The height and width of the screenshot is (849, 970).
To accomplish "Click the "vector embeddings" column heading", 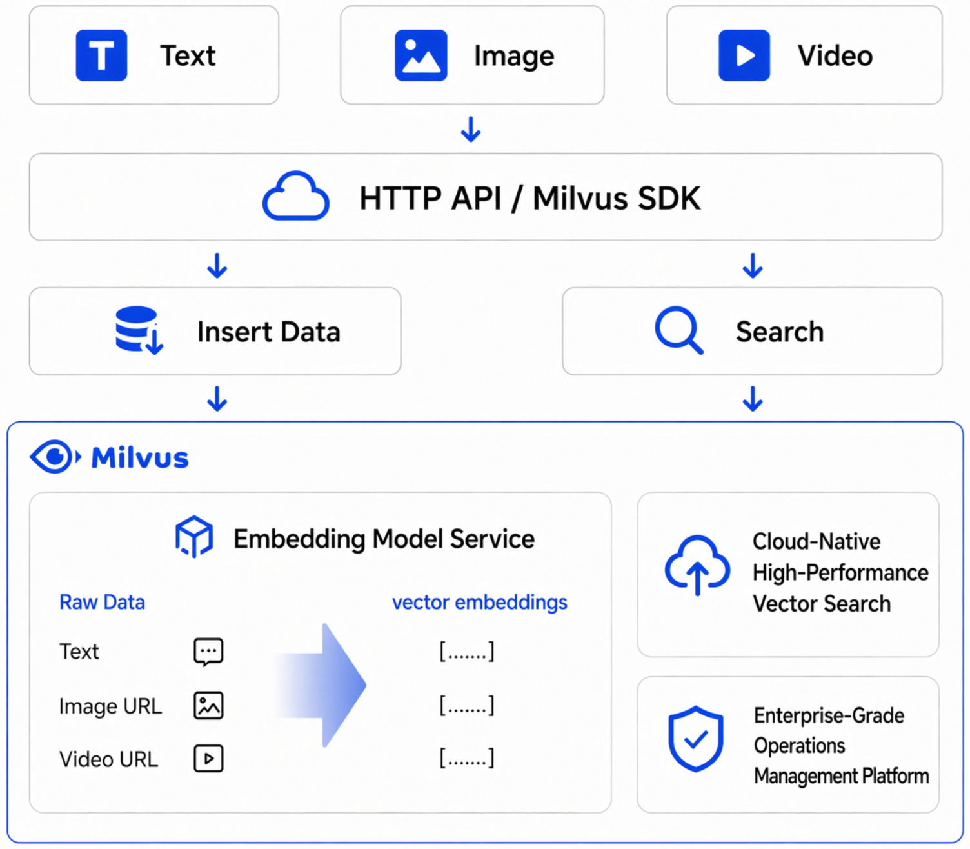I will coord(480,603).
